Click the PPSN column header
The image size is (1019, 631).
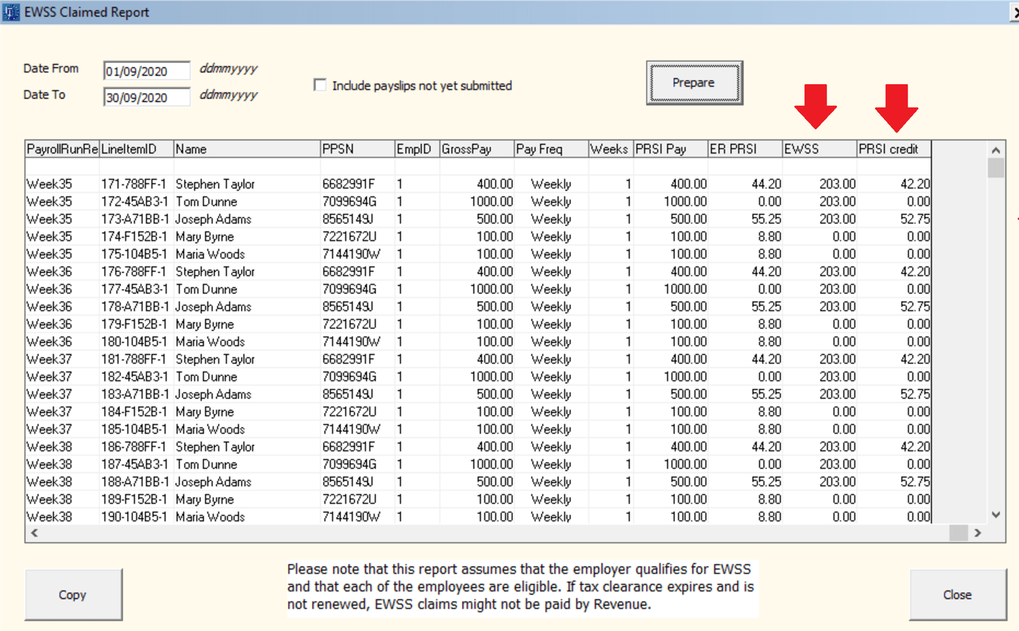[x=357, y=148]
